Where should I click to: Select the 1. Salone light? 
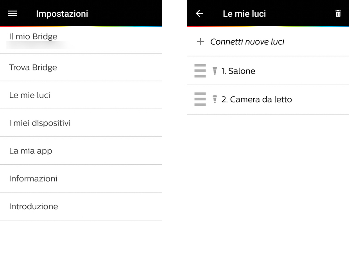click(x=238, y=71)
